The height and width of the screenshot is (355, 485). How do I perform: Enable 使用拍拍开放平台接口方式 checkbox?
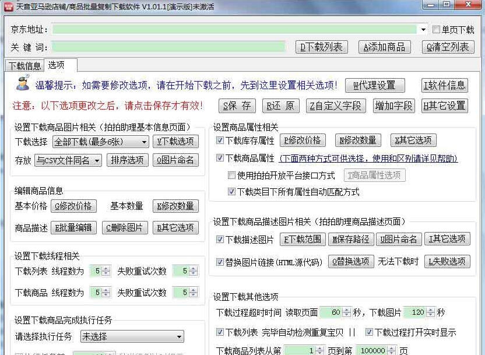(x=231, y=175)
